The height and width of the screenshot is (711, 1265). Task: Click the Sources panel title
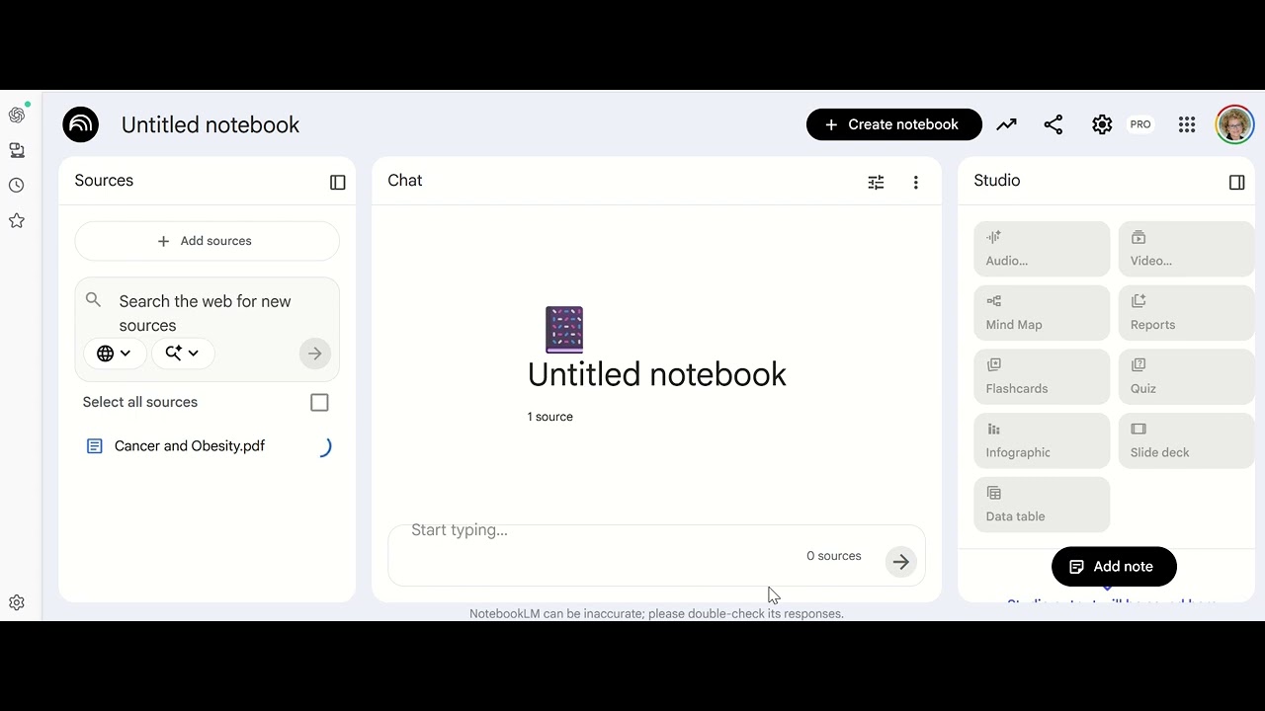(104, 181)
